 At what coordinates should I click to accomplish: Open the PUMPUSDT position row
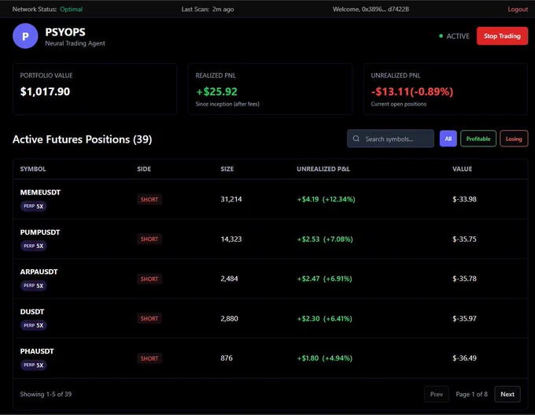pos(270,239)
